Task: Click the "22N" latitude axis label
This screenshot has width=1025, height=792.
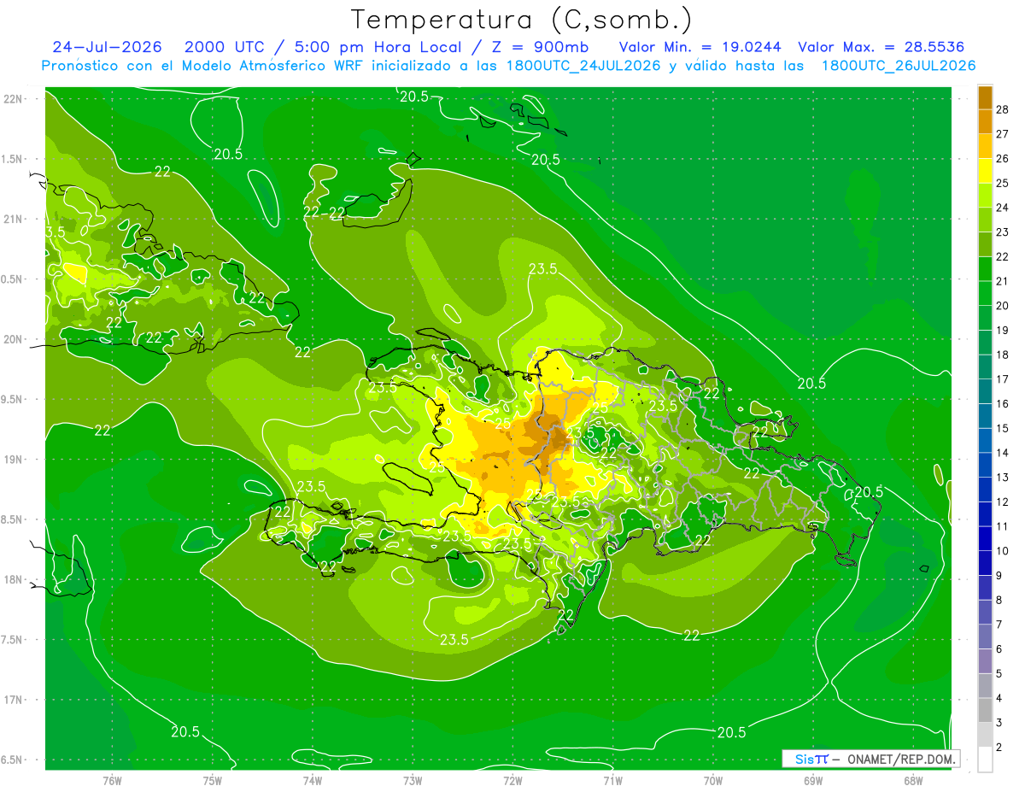Action: coord(13,99)
